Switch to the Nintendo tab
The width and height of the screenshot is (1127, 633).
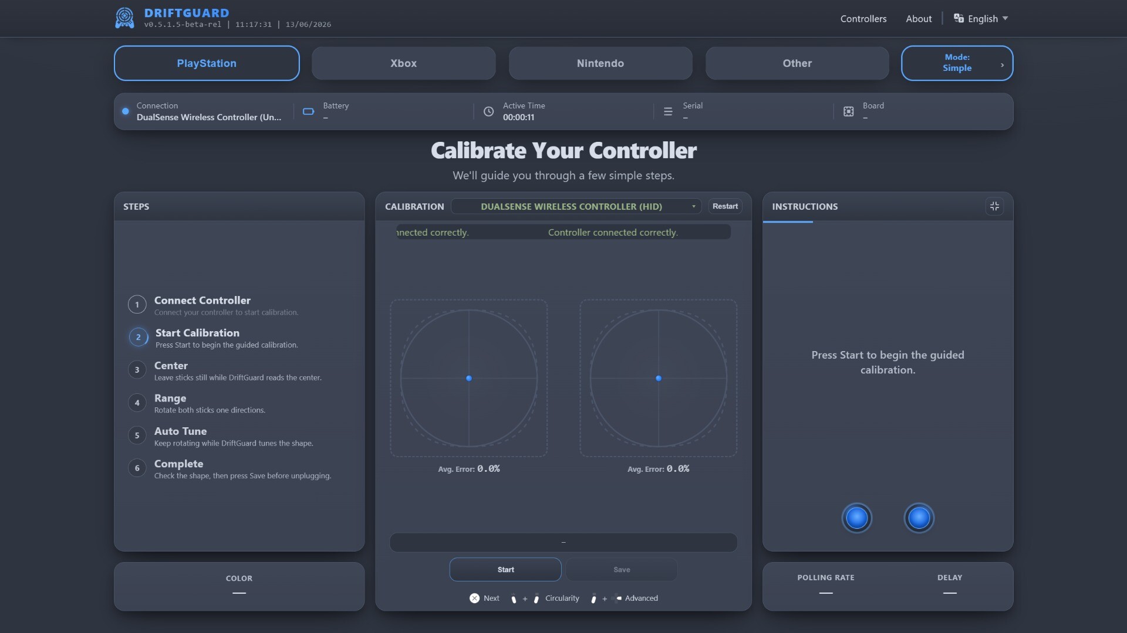coord(600,63)
